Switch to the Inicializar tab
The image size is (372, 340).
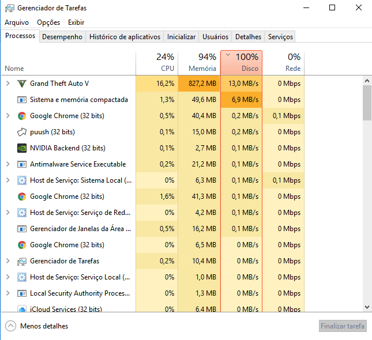181,37
